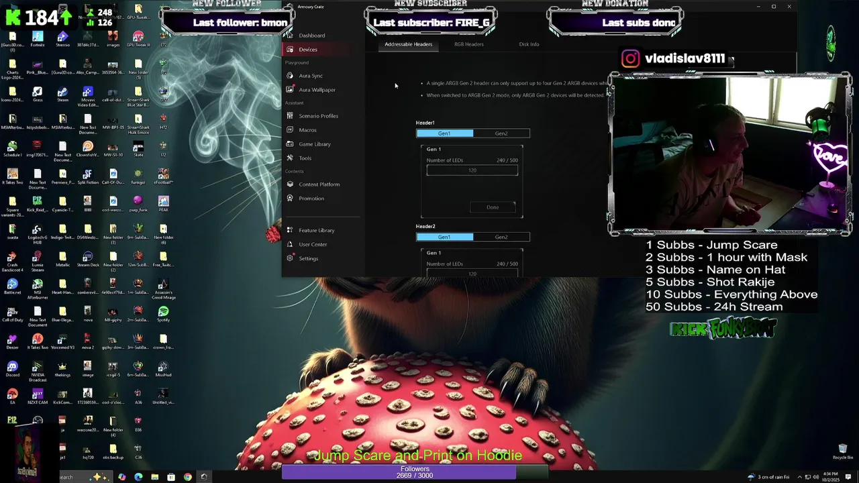
Task: Select MSI Afterburner desktop shortcut
Action: point(38,289)
